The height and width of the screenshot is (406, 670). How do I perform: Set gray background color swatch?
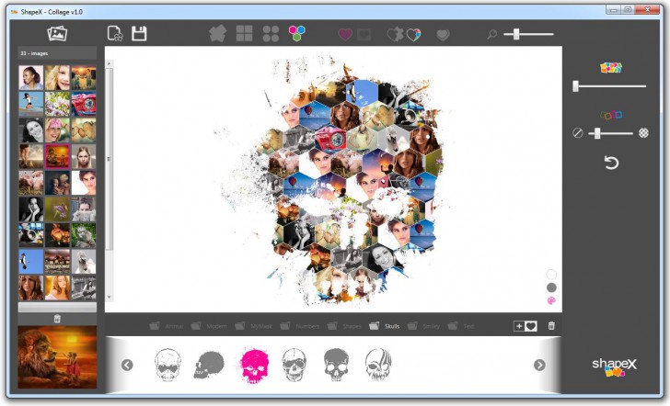pos(551,288)
